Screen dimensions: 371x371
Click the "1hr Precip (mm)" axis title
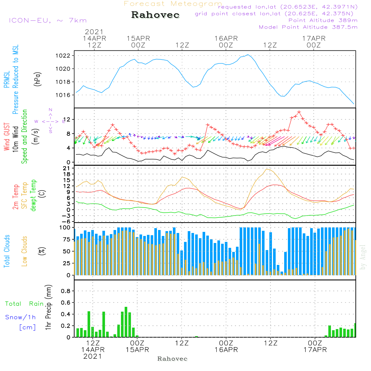pyautogui.click(x=48, y=307)
